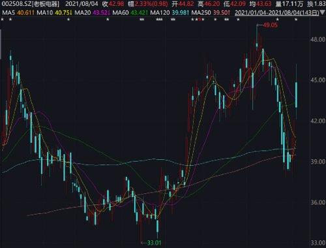Click the star marker below MA60 label
Image resolution: width=326 pixels, height=248 pixels.
[141, 20]
